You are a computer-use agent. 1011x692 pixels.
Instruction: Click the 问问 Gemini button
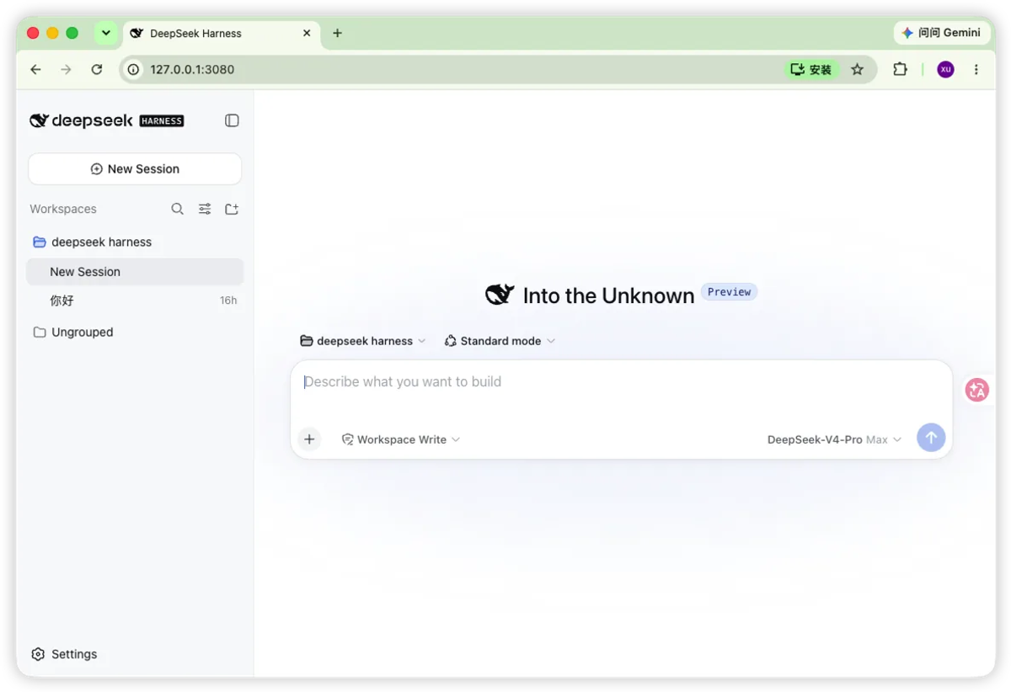[x=941, y=33]
